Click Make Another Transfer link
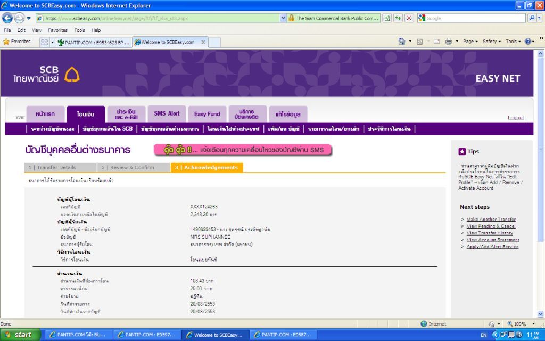The height and width of the screenshot is (341, 545). (491, 219)
